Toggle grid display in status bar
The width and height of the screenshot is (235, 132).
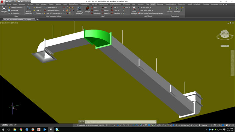coord(107,125)
